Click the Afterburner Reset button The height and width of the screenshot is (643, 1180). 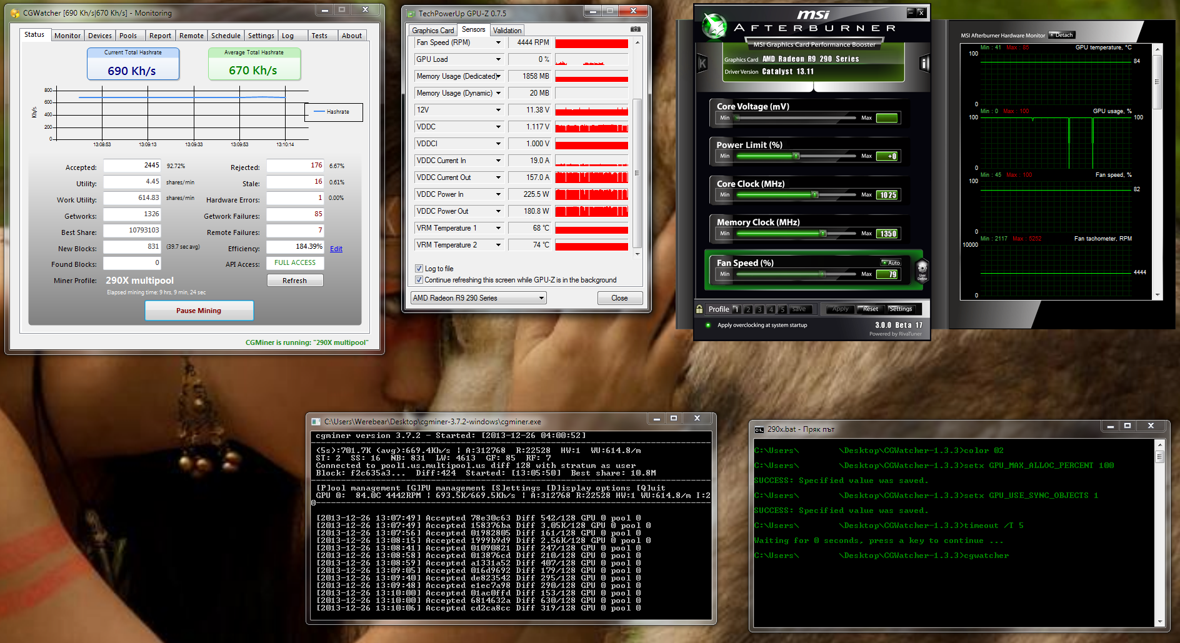pos(870,309)
